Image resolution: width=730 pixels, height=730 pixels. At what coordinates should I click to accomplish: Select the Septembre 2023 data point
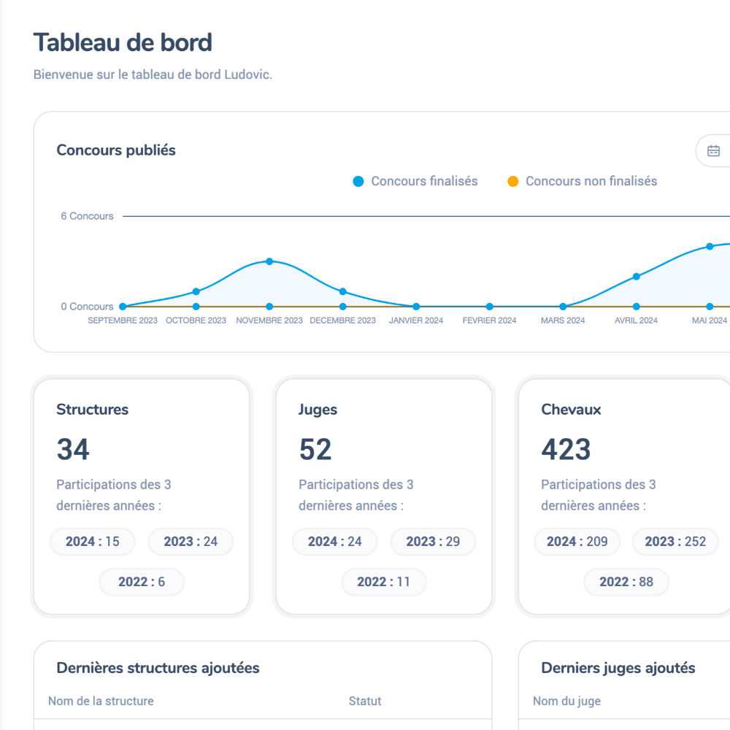coord(123,307)
